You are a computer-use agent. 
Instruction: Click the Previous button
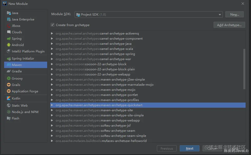pyautogui.click(x=167, y=148)
